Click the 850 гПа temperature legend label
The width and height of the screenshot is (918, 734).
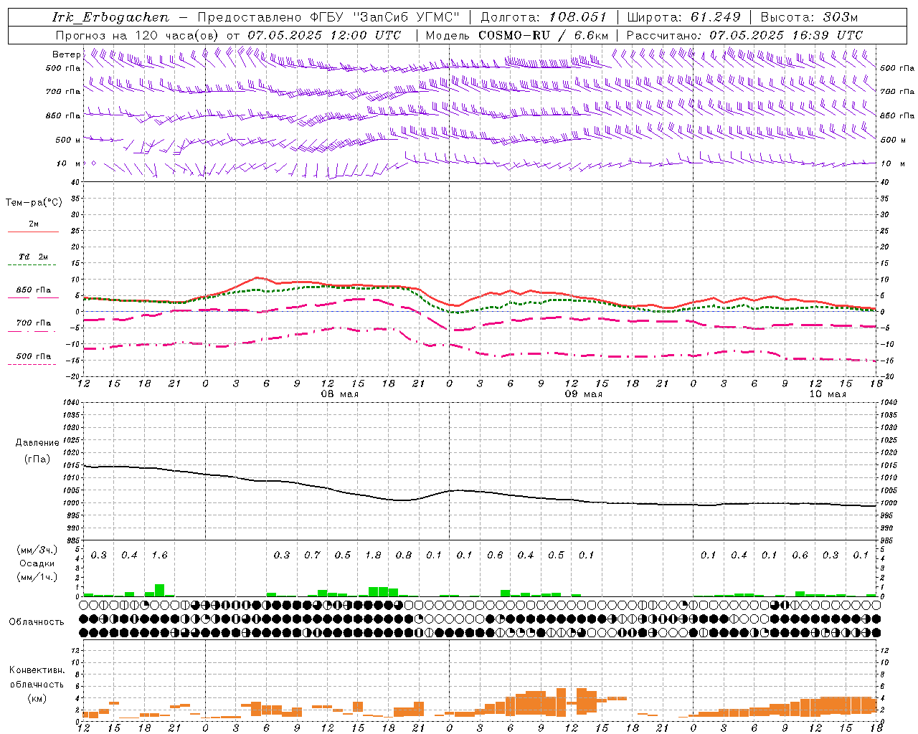coord(34,290)
